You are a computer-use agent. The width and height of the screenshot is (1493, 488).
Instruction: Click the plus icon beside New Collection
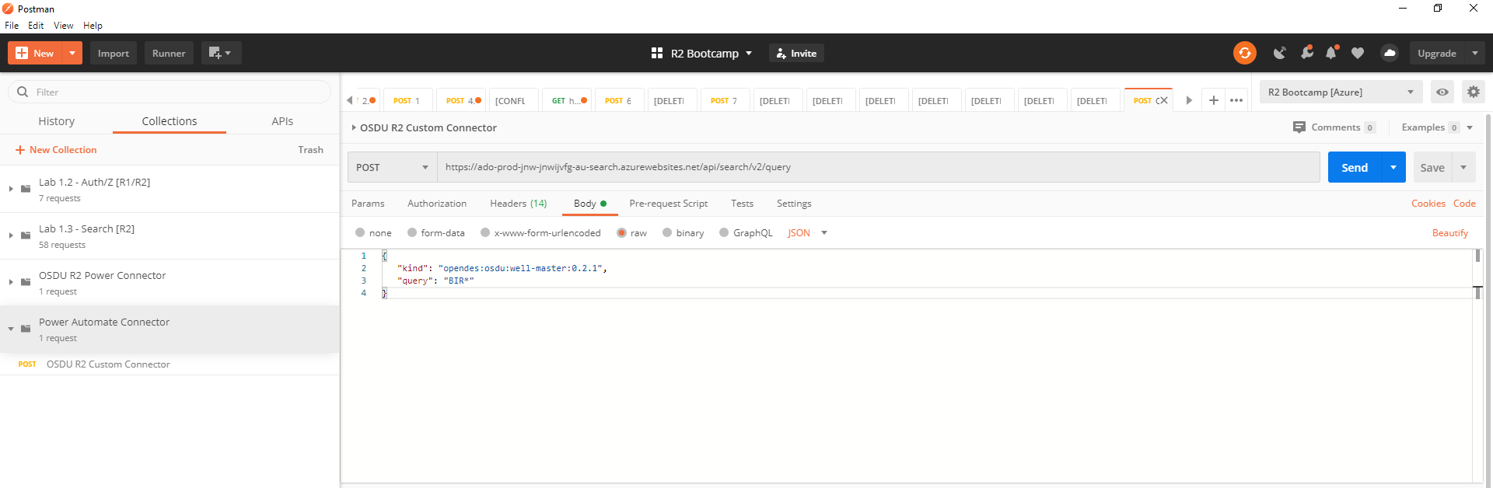pyautogui.click(x=20, y=150)
